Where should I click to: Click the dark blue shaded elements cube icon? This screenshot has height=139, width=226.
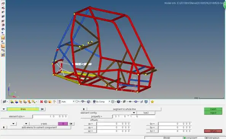(x=118, y=102)
